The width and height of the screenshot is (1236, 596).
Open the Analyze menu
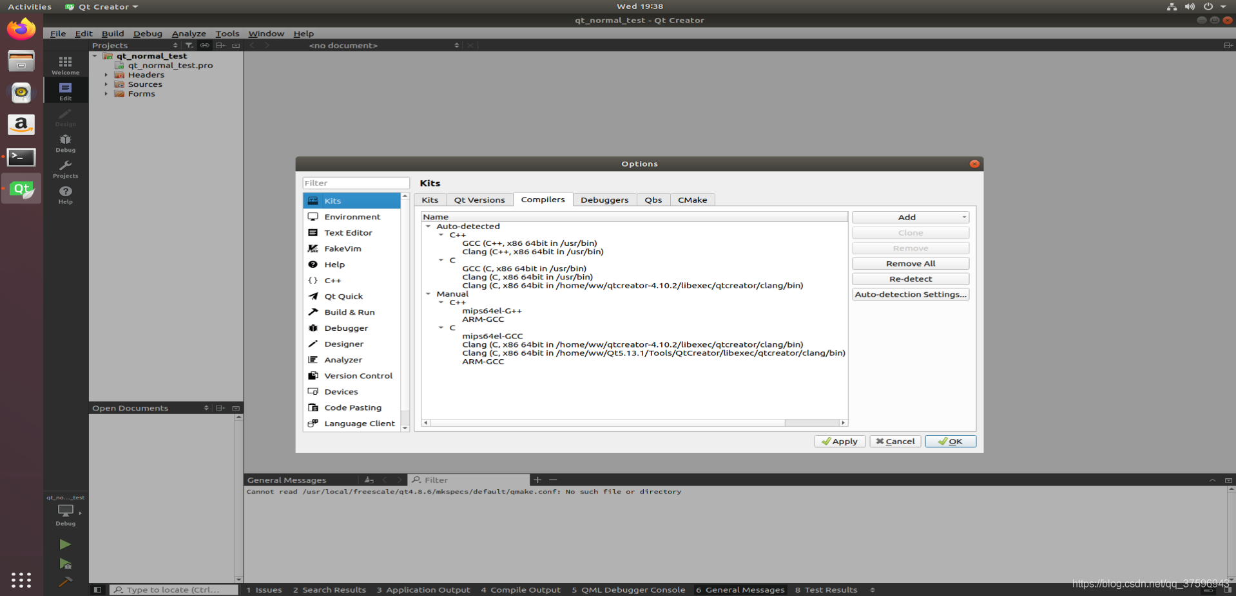[189, 33]
